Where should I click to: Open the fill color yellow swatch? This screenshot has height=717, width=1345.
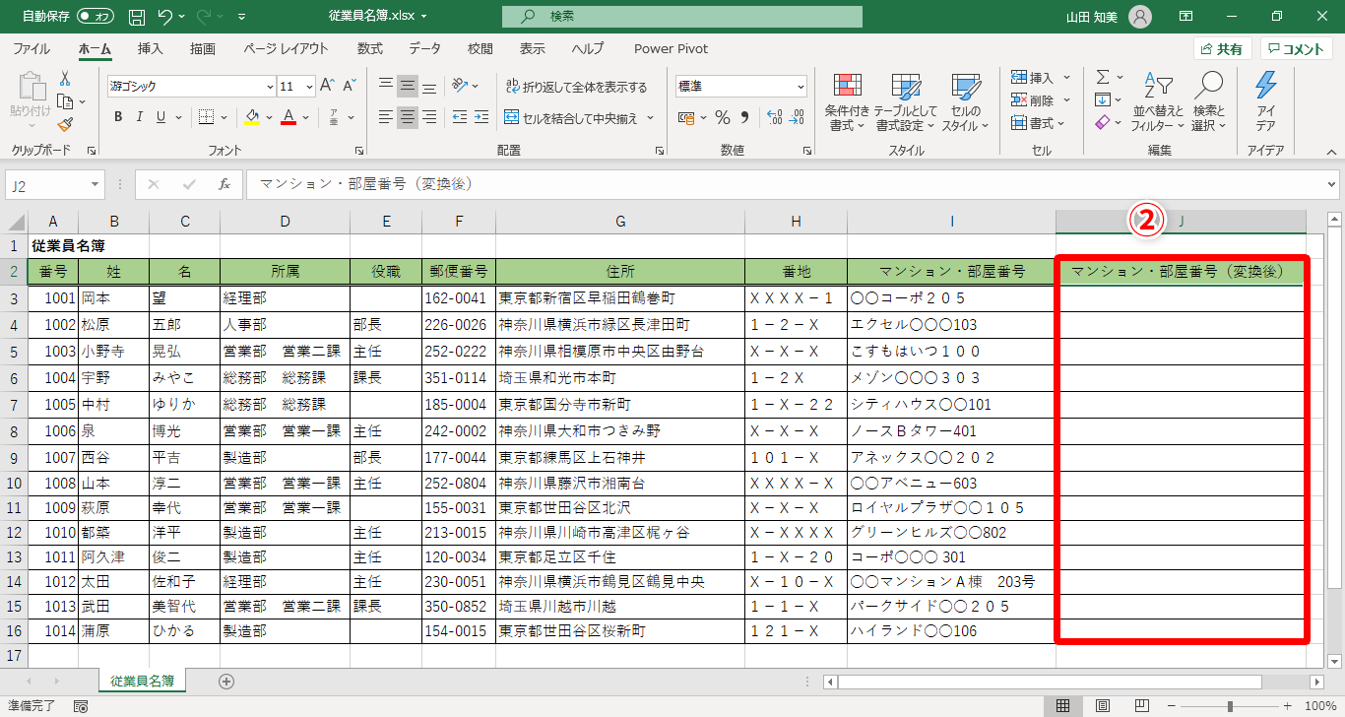tap(251, 117)
